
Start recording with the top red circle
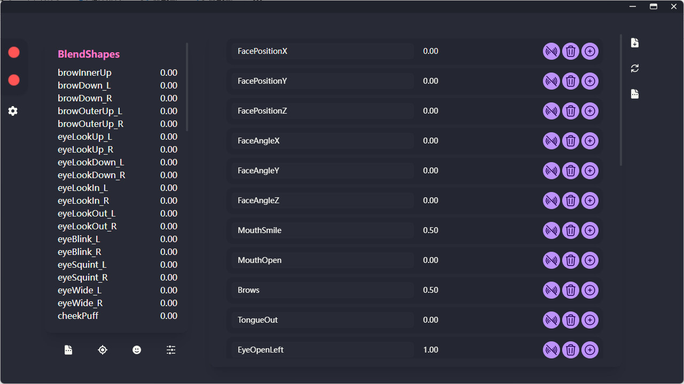pyautogui.click(x=14, y=52)
